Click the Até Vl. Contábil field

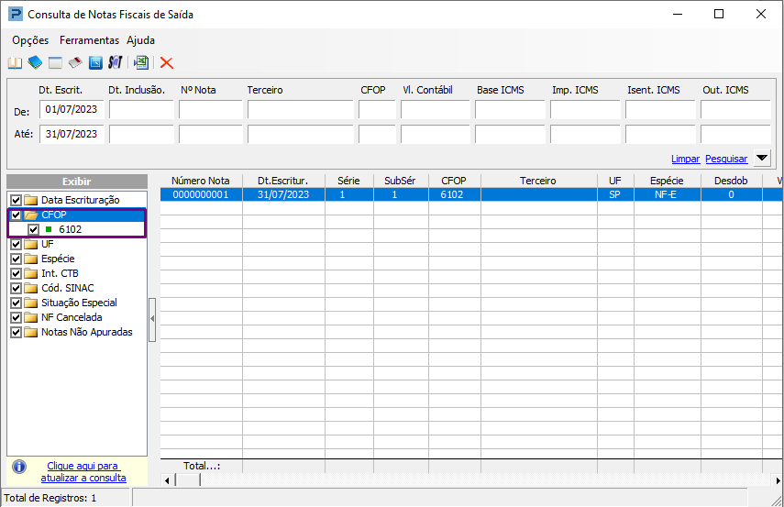tap(435, 134)
